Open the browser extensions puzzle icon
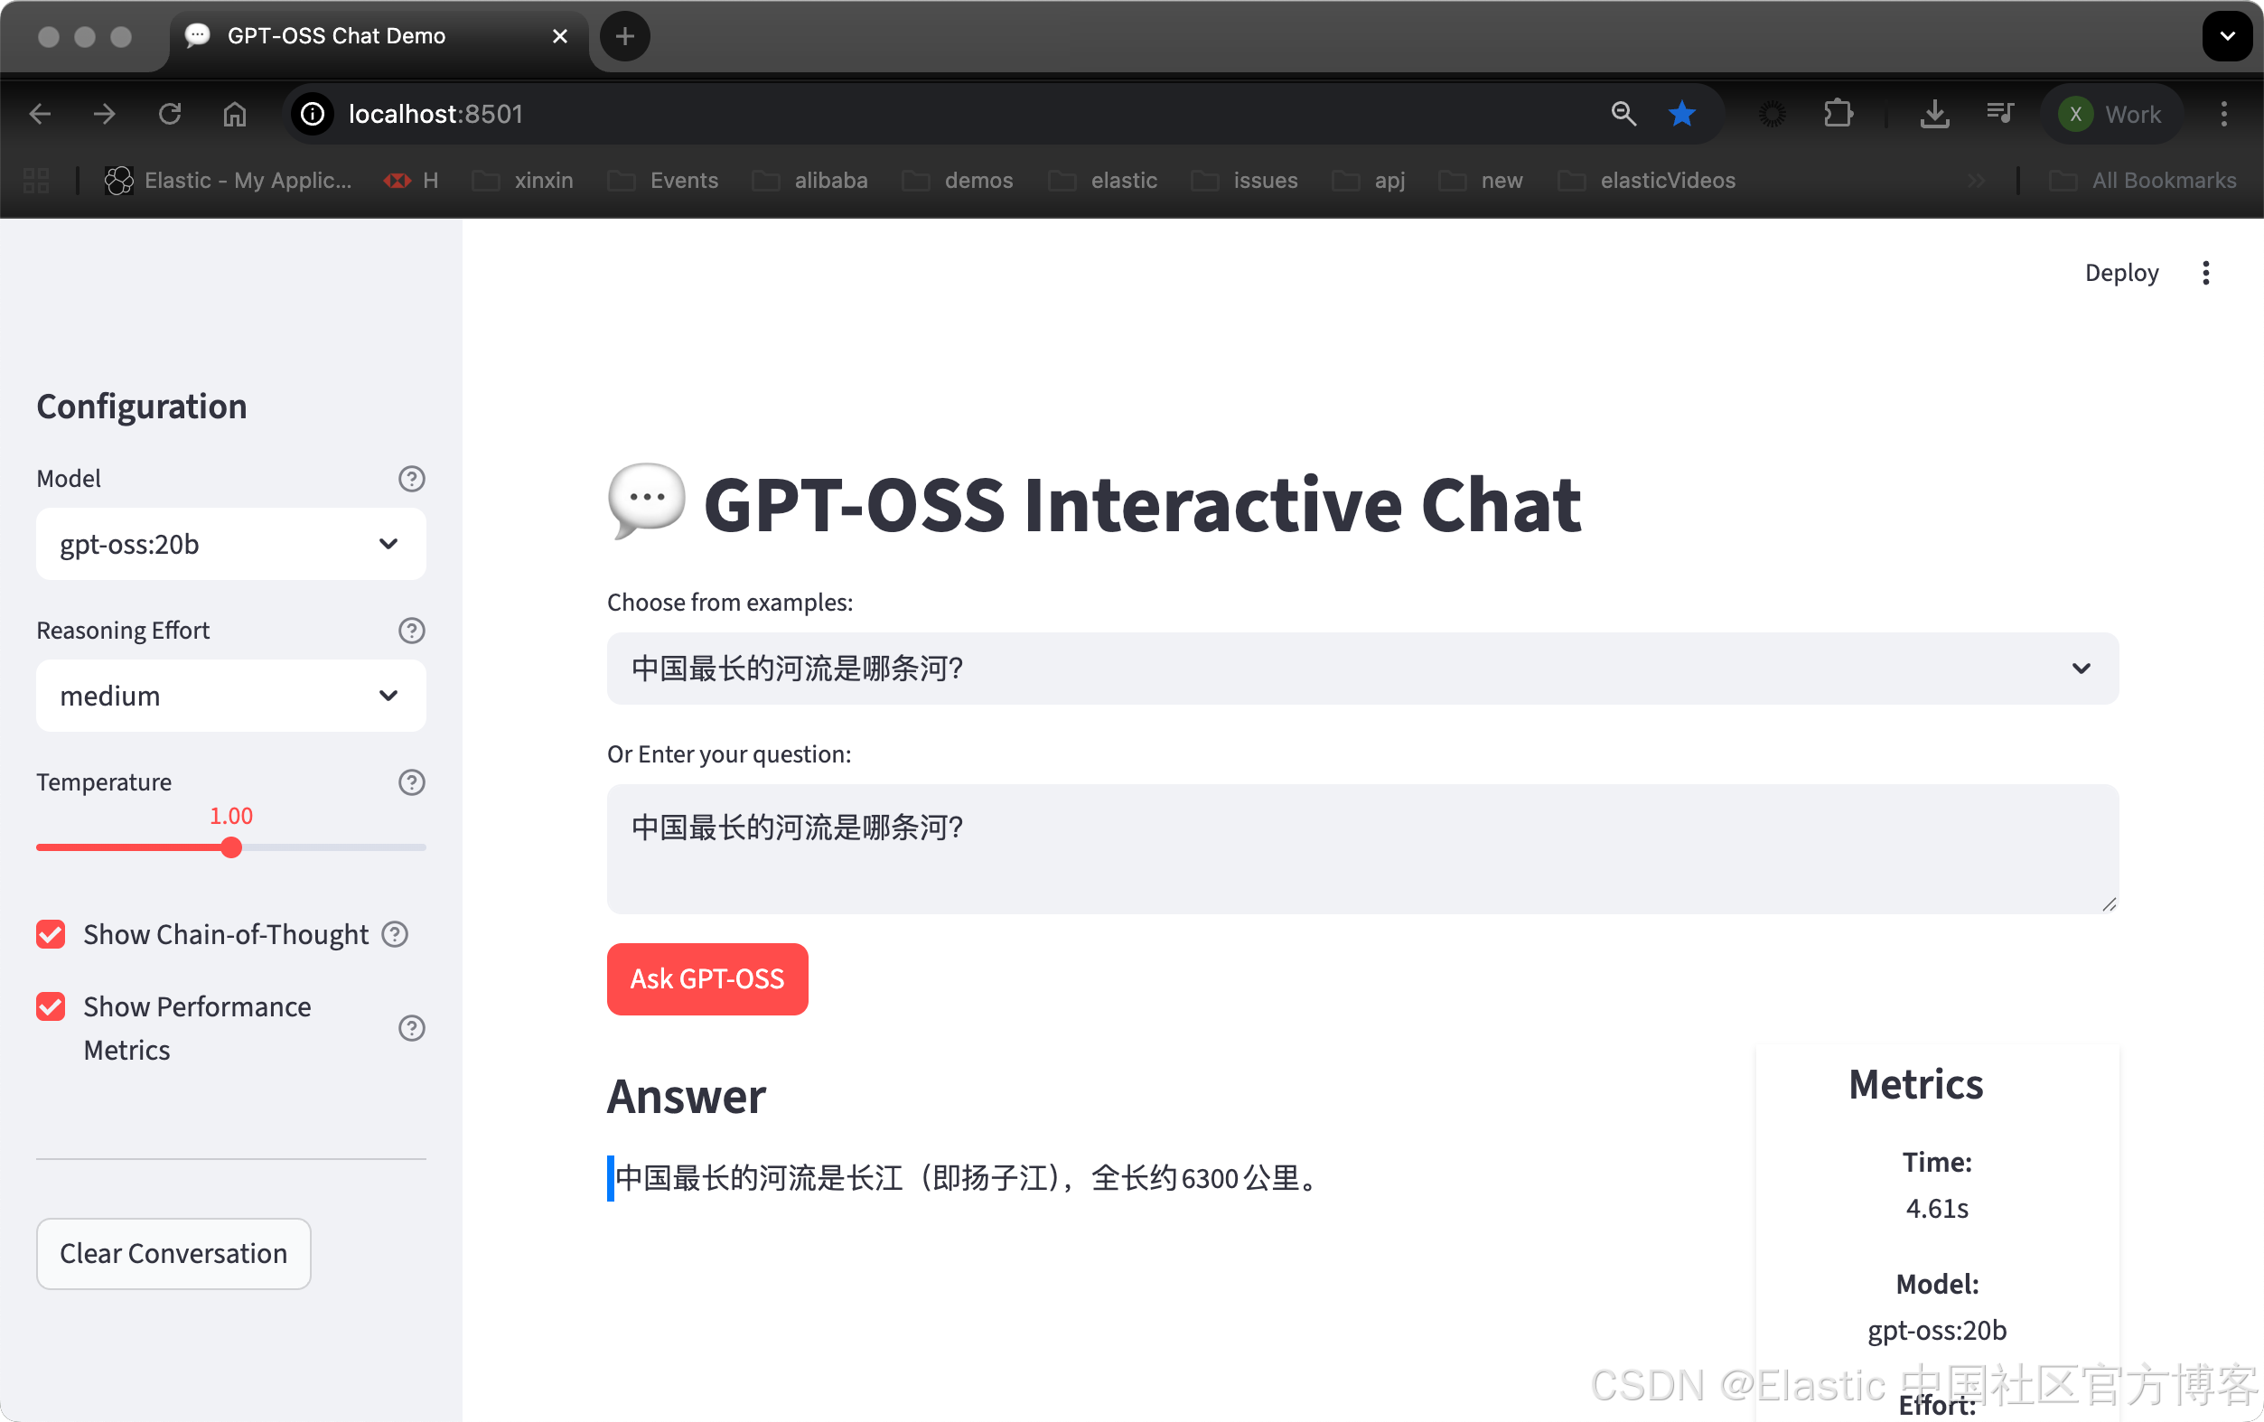This screenshot has height=1422, width=2264. [x=1838, y=114]
